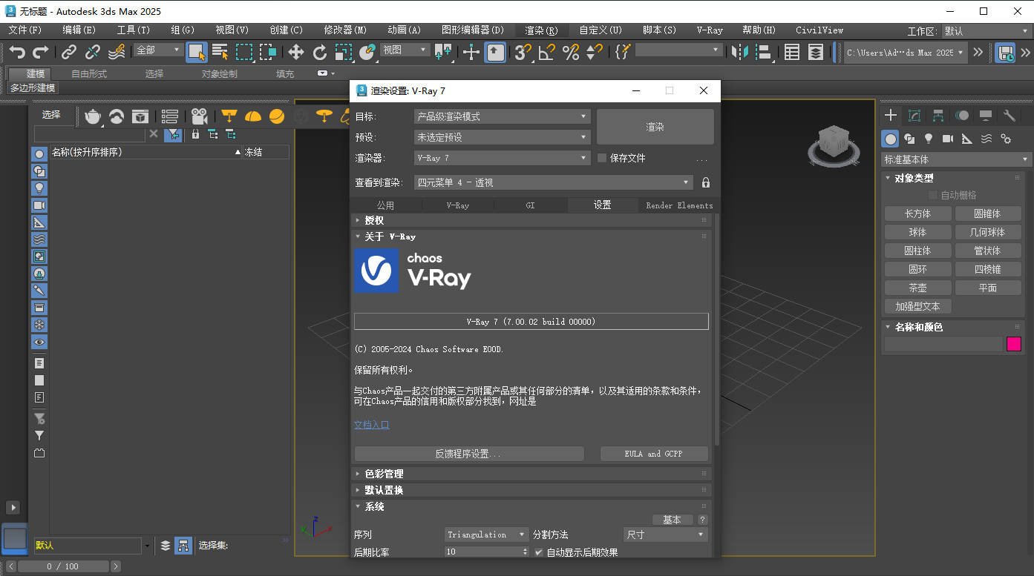Click the movie camera icon in V-Ray toolbar

pos(199,116)
